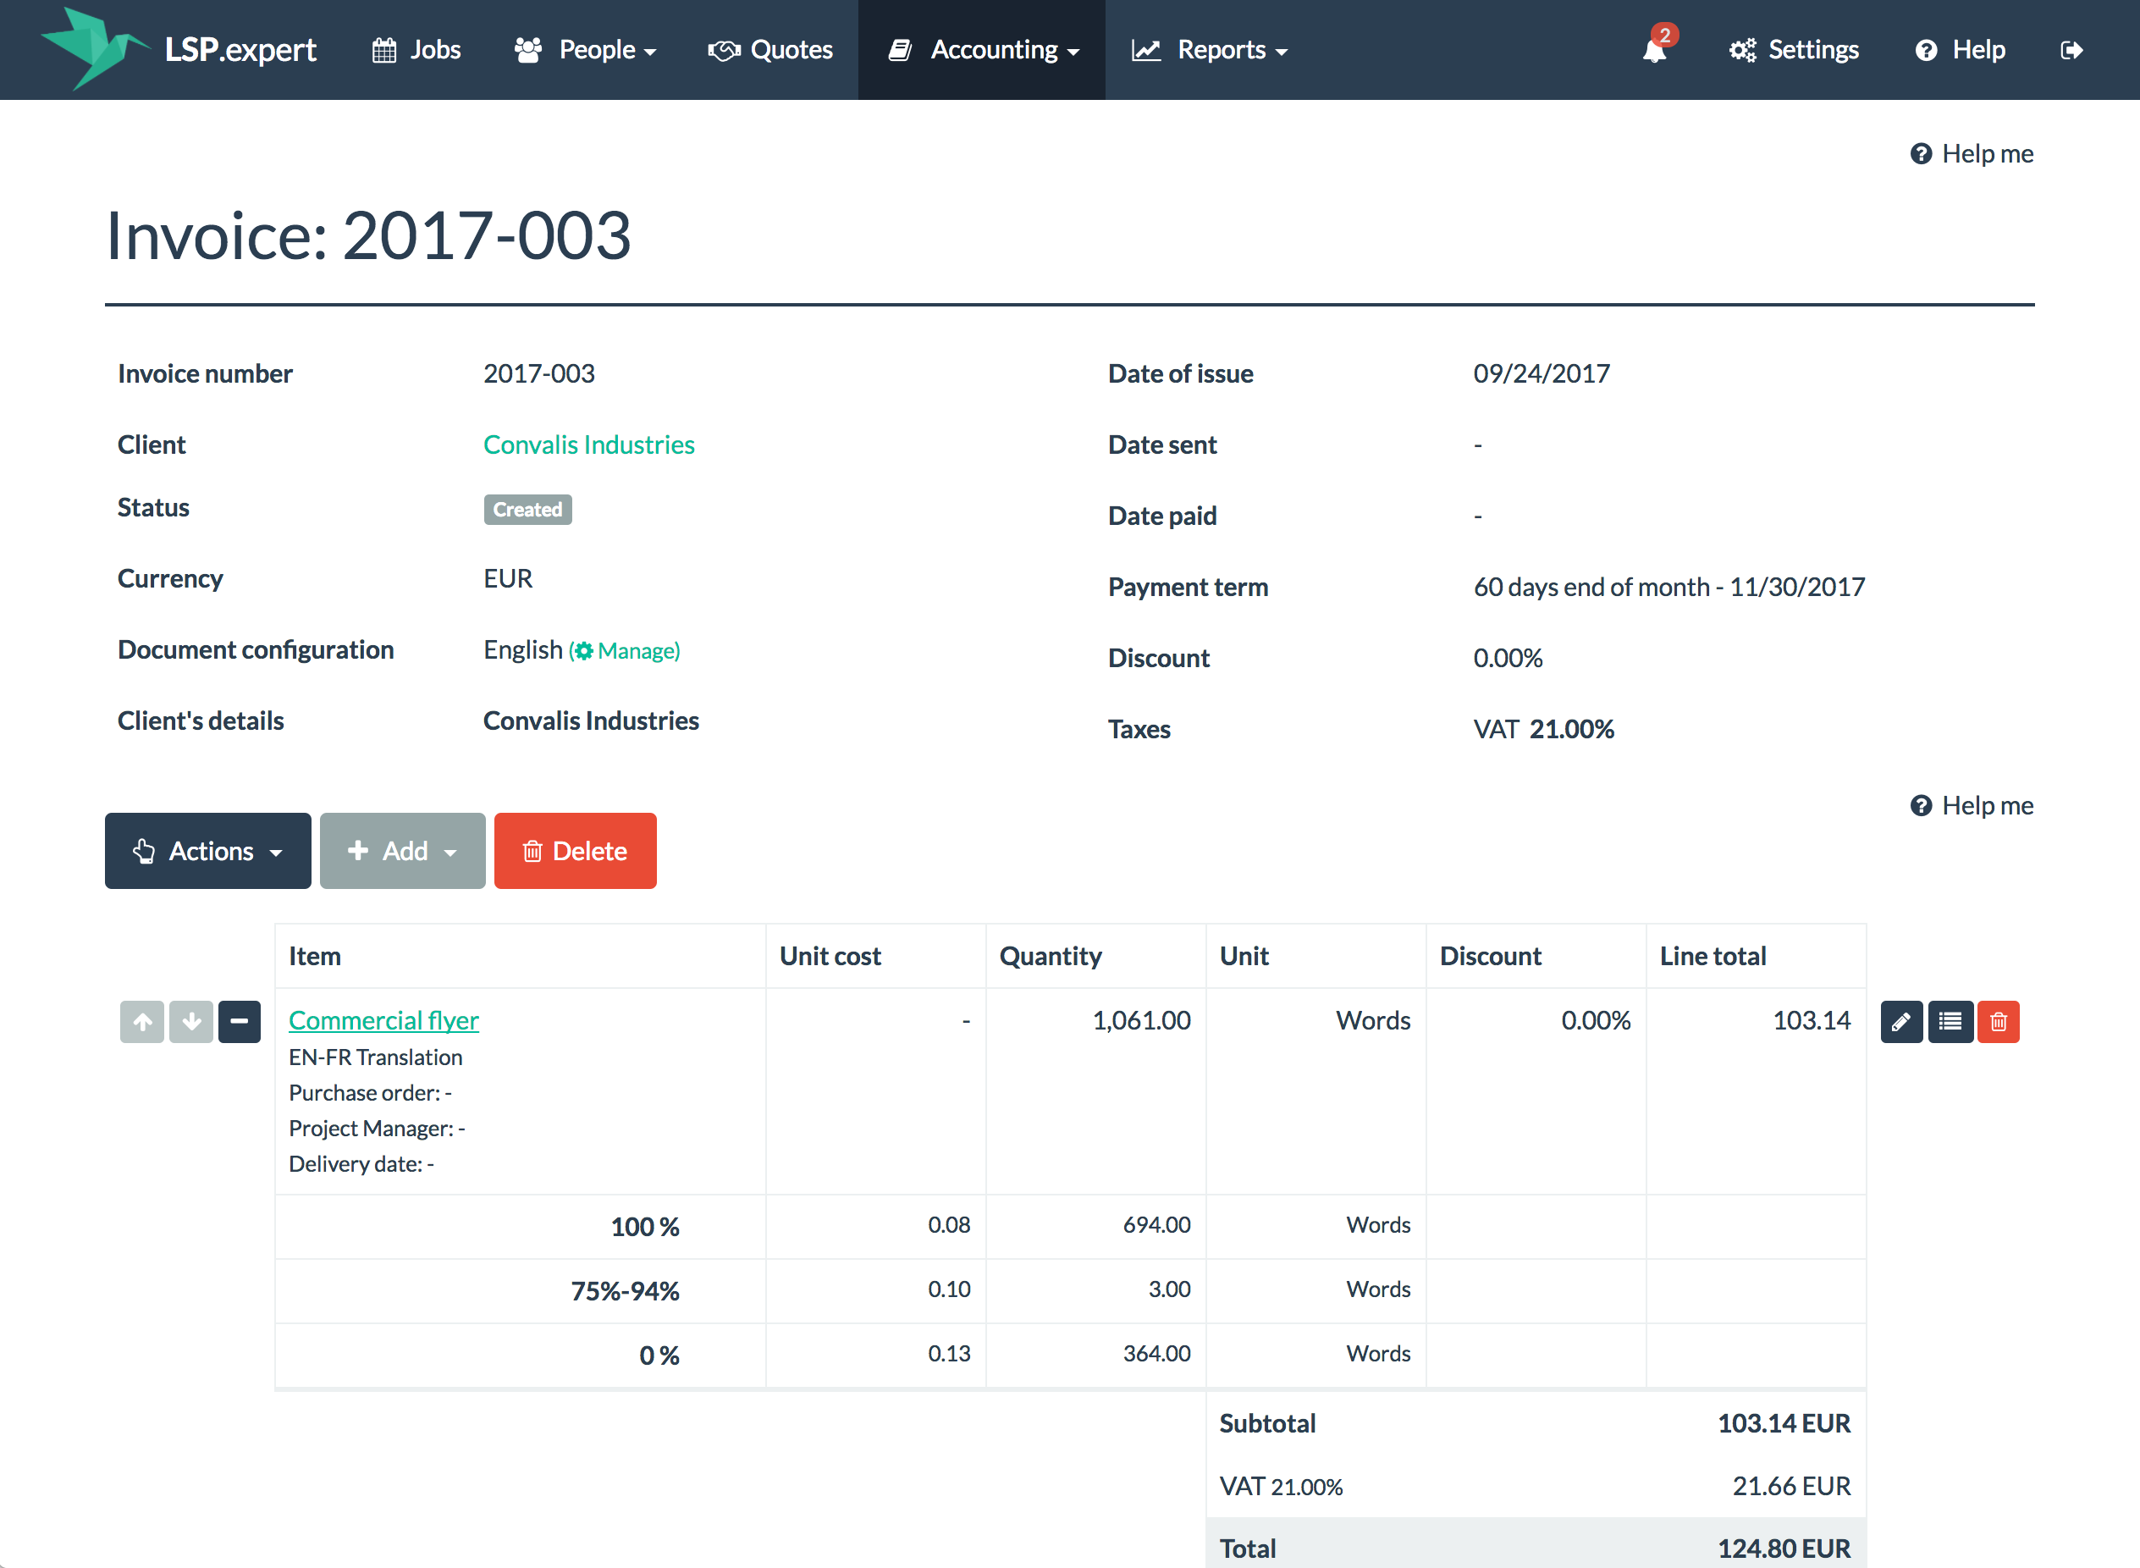
Task: Click Help me link above items table
Action: (x=1972, y=806)
